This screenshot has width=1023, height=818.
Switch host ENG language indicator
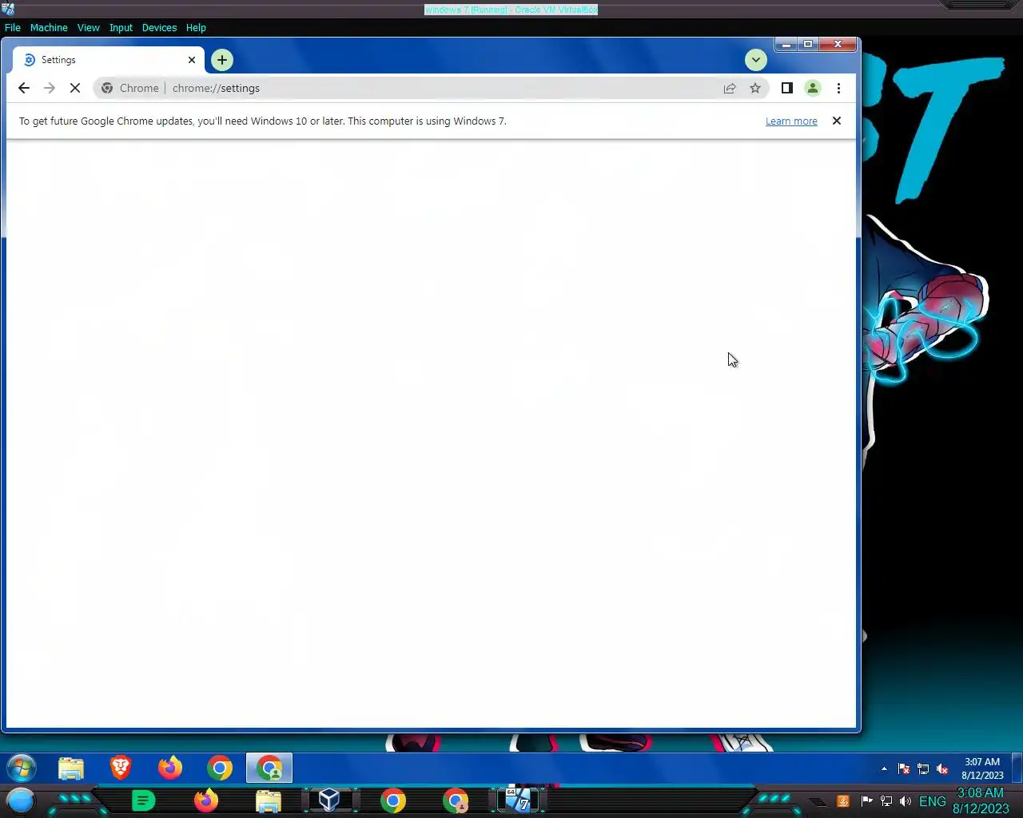933,801
